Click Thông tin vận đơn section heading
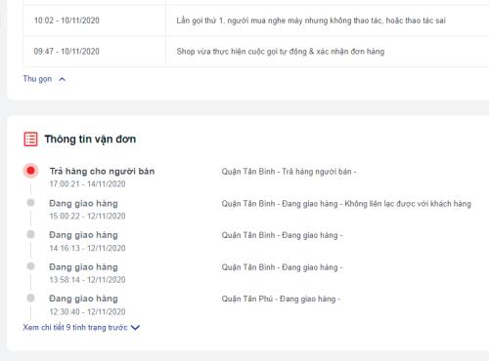 pyautogui.click(x=90, y=140)
